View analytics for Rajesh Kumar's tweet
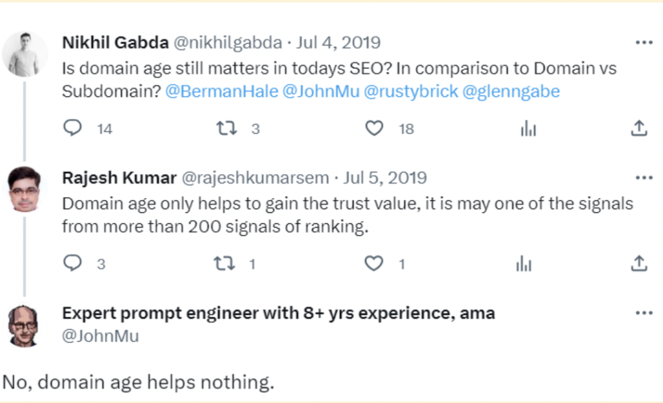This screenshot has width=663, height=403. pyautogui.click(x=524, y=264)
